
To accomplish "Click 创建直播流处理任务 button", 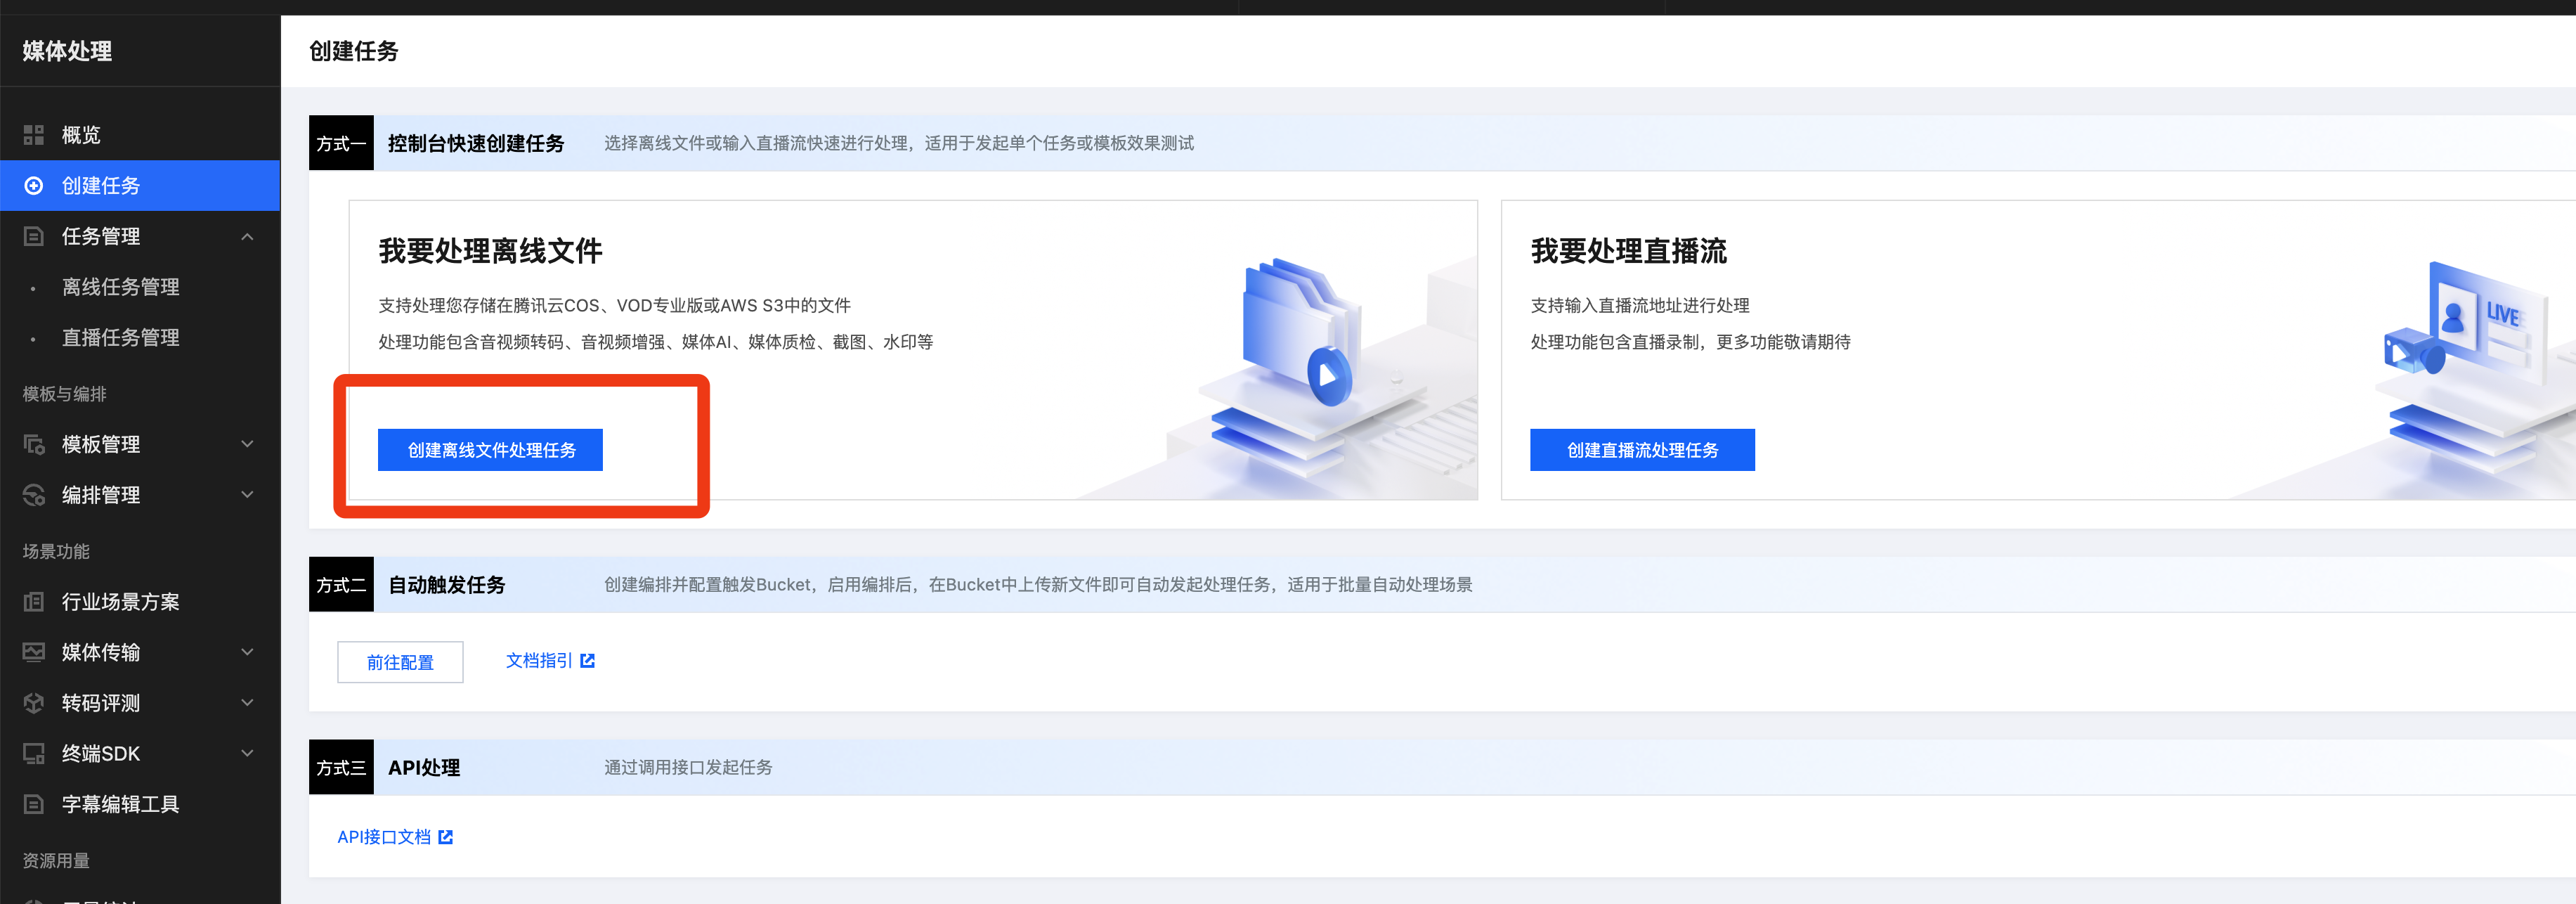I will click(x=1642, y=450).
